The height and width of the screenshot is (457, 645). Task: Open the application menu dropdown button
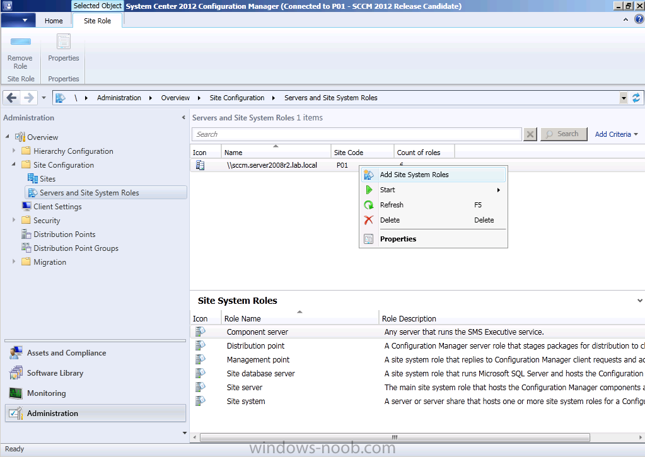pos(18,20)
